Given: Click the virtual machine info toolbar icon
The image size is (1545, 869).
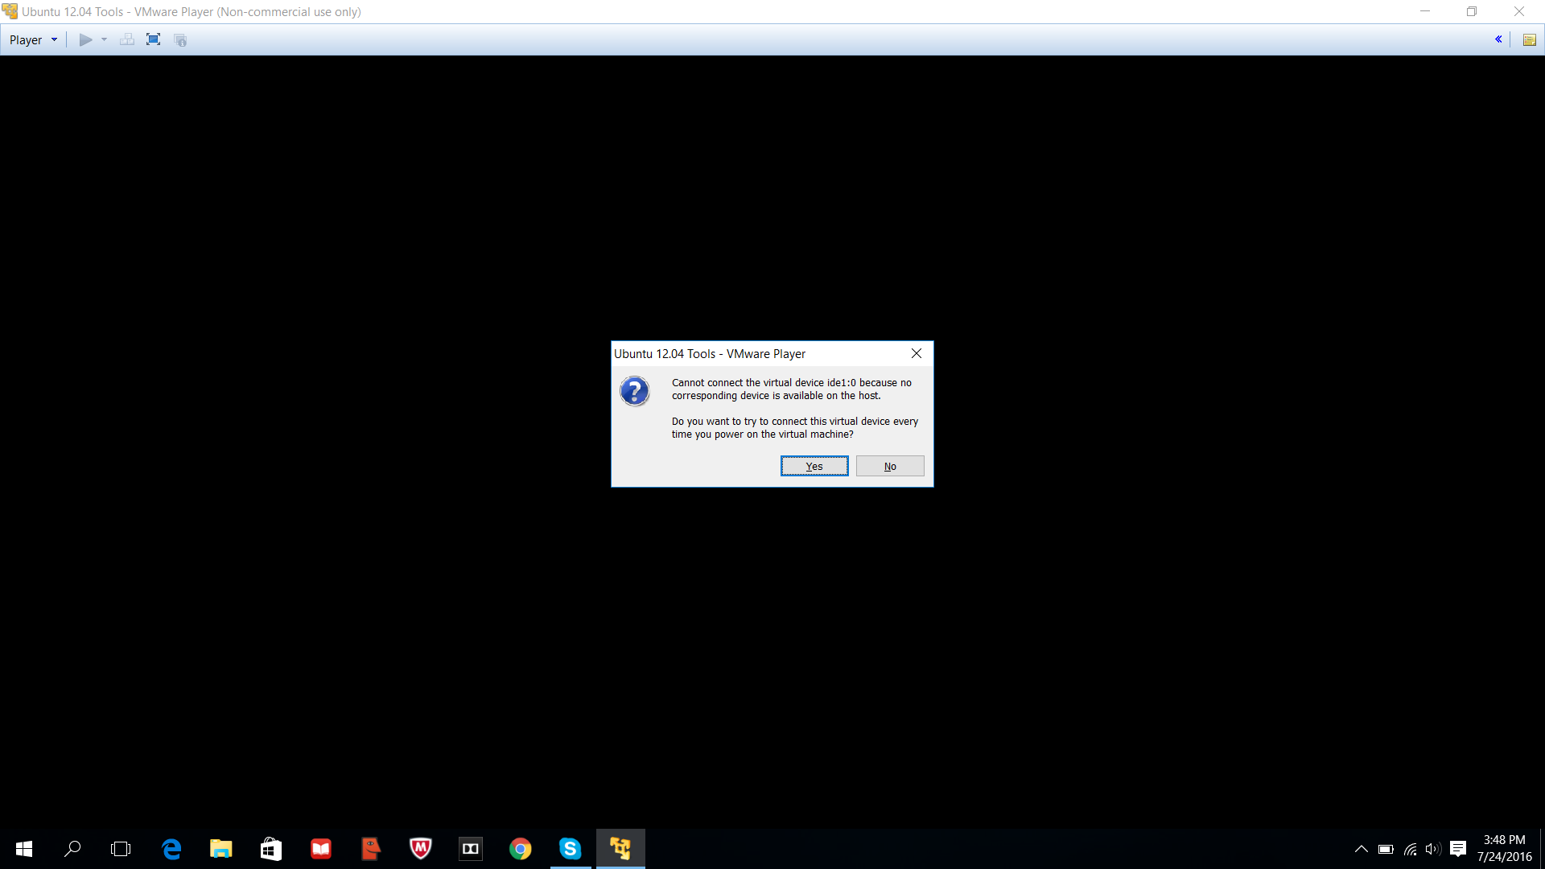Looking at the screenshot, I should tap(179, 39).
